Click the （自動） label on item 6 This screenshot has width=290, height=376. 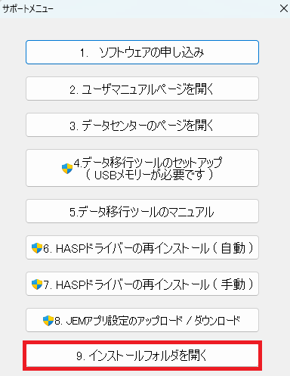(233, 248)
